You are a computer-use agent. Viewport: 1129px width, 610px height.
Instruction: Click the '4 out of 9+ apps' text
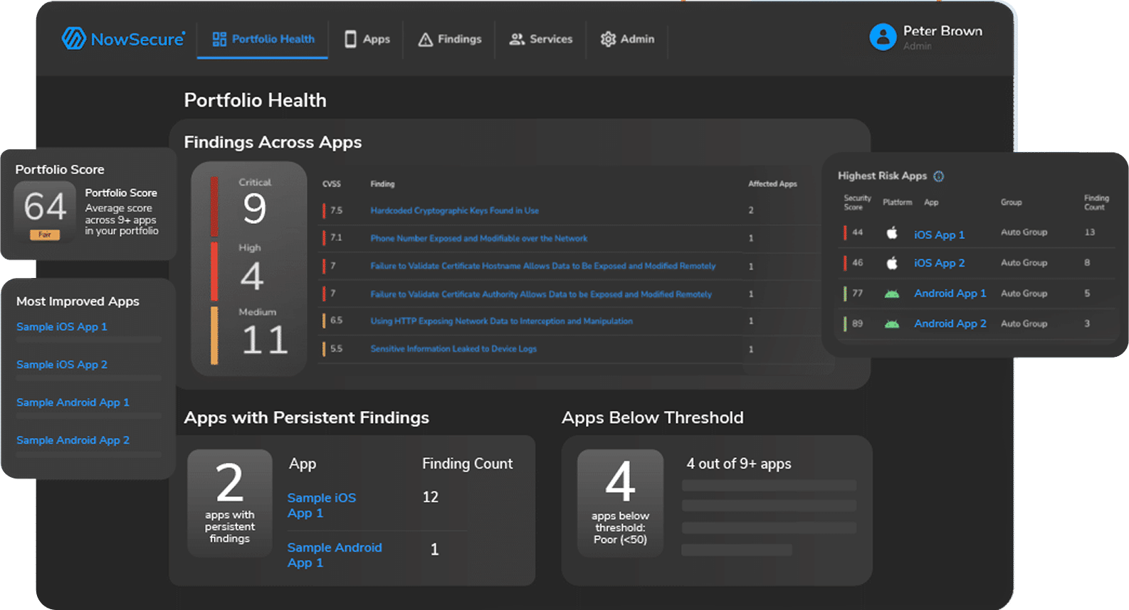point(739,464)
